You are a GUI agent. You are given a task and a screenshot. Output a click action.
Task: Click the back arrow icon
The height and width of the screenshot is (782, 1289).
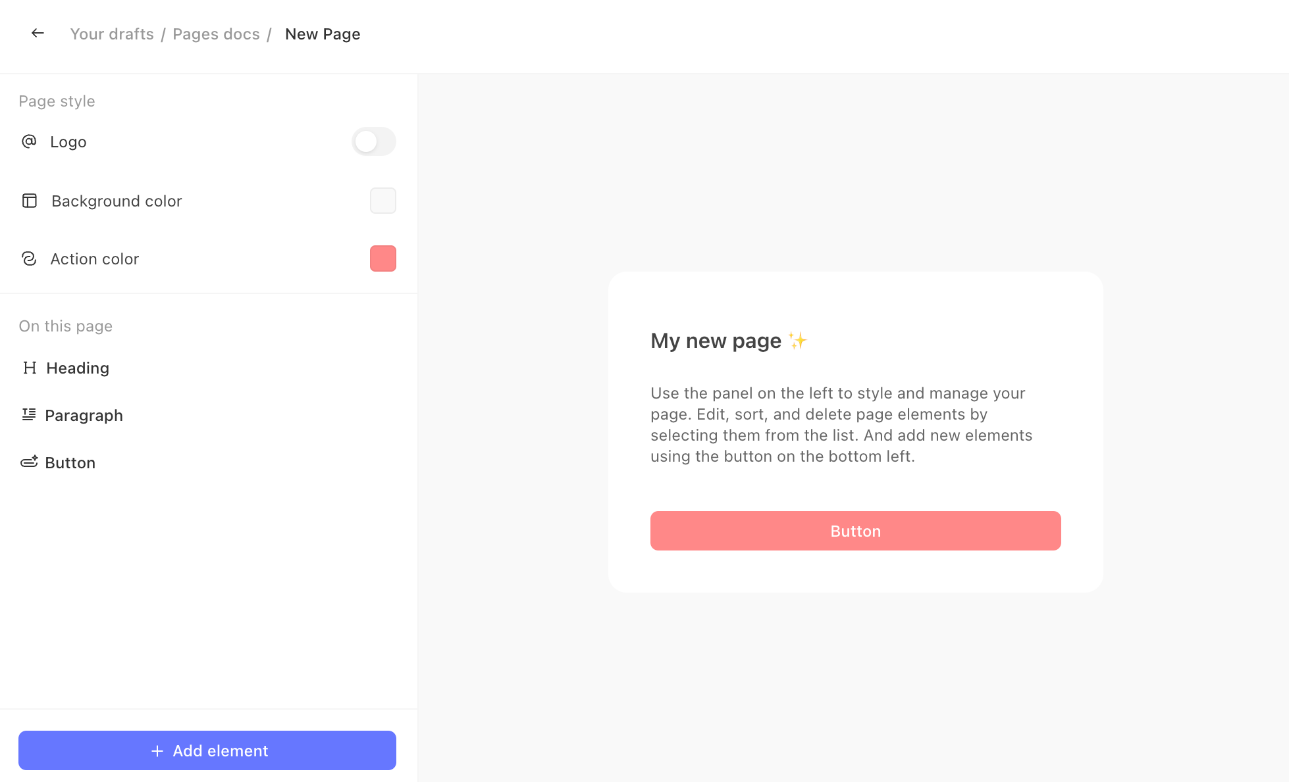[38, 33]
